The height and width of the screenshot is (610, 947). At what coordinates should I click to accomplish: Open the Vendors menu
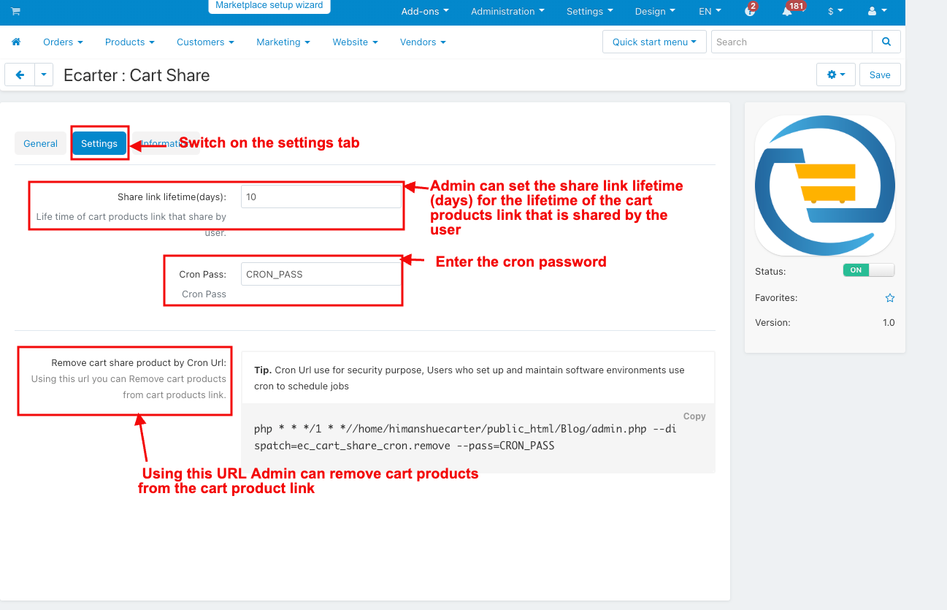tap(422, 42)
